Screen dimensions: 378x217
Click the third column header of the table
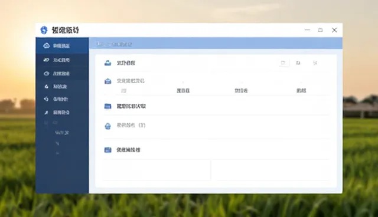(x=241, y=91)
